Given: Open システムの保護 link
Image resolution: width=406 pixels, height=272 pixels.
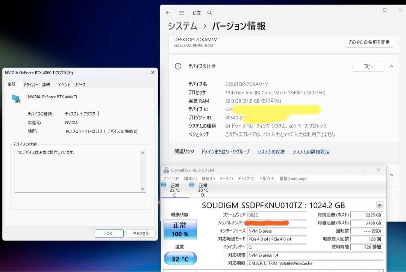Looking at the screenshot, I should [271, 152].
